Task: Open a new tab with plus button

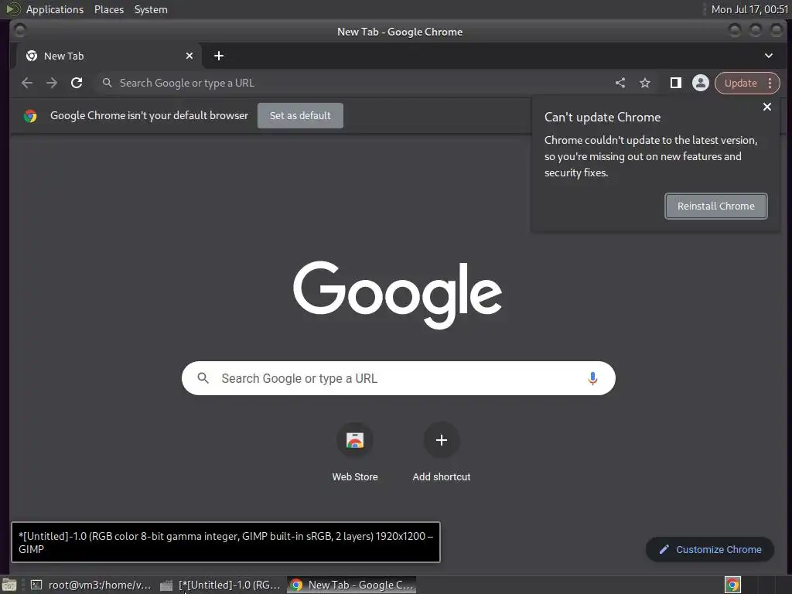Action: [219, 56]
